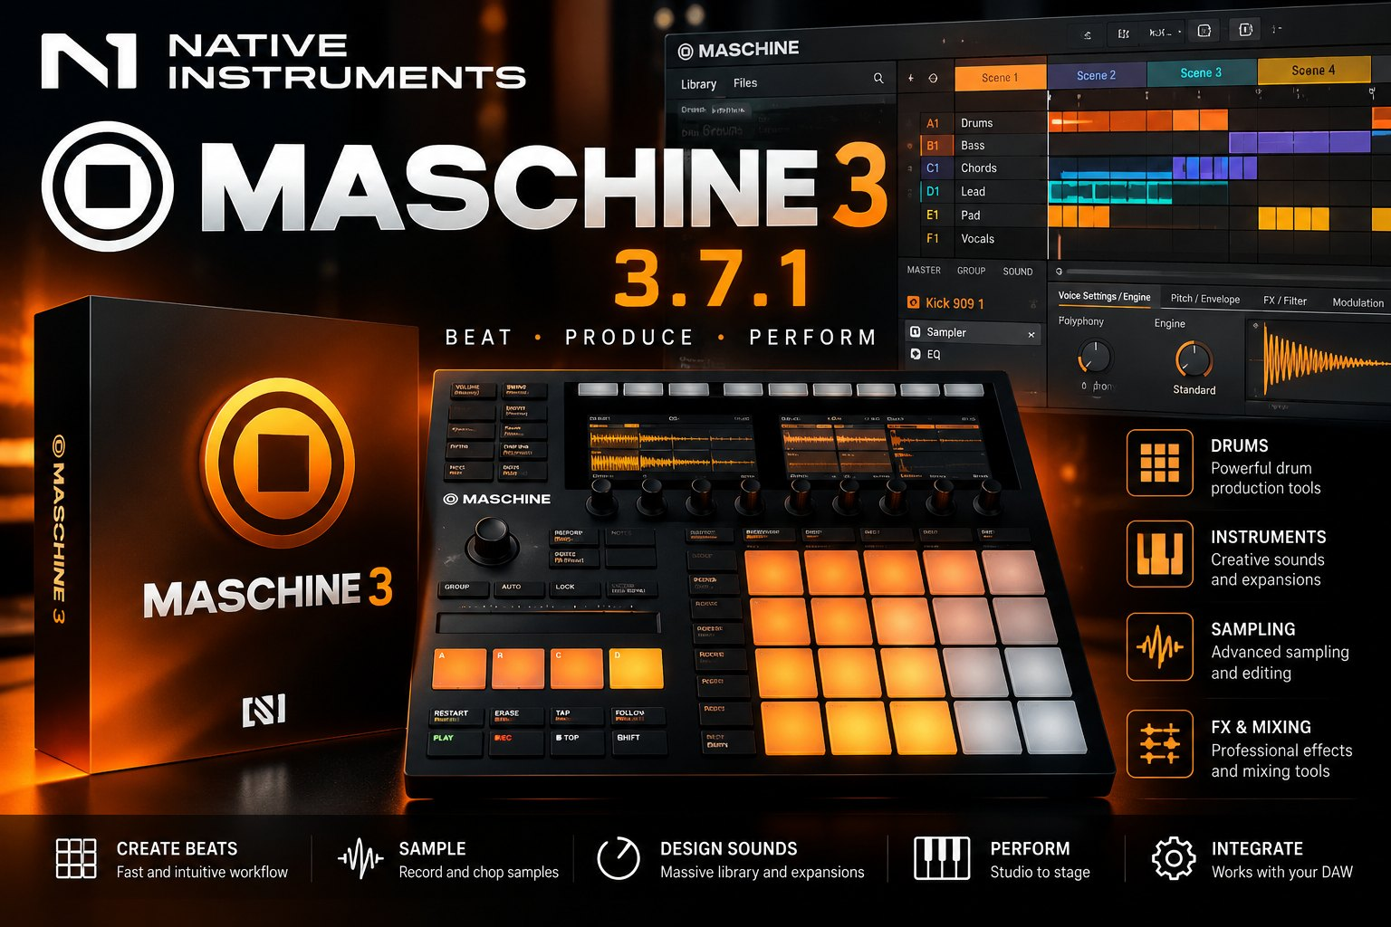Select the Scene 3 tab

point(1201,72)
